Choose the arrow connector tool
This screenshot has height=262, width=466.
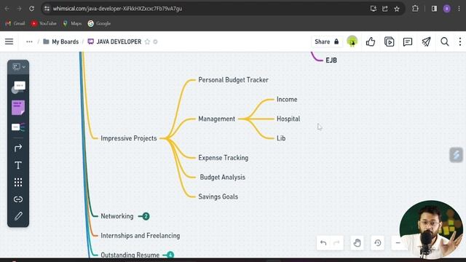pyautogui.click(x=18, y=148)
